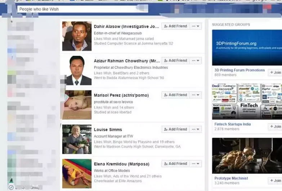Screen dimensions: 282x191
Task: Click 'Works at Office Models' text
Action: coord(112,171)
